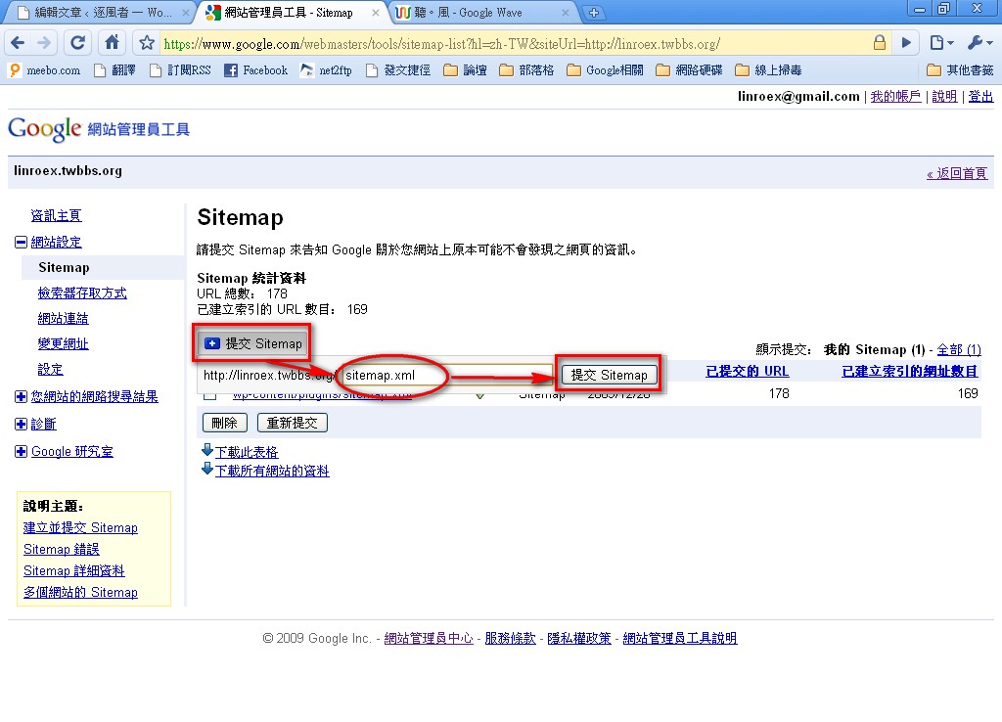The image size is (1002, 722).
Task: Open the 論壇 bookmark folder
Action: coord(465,70)
